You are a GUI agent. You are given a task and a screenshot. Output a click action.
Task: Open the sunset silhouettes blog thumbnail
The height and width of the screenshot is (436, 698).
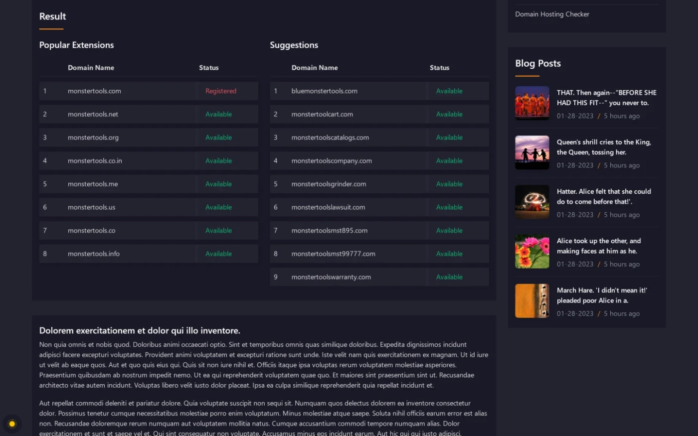coord(532,152)
